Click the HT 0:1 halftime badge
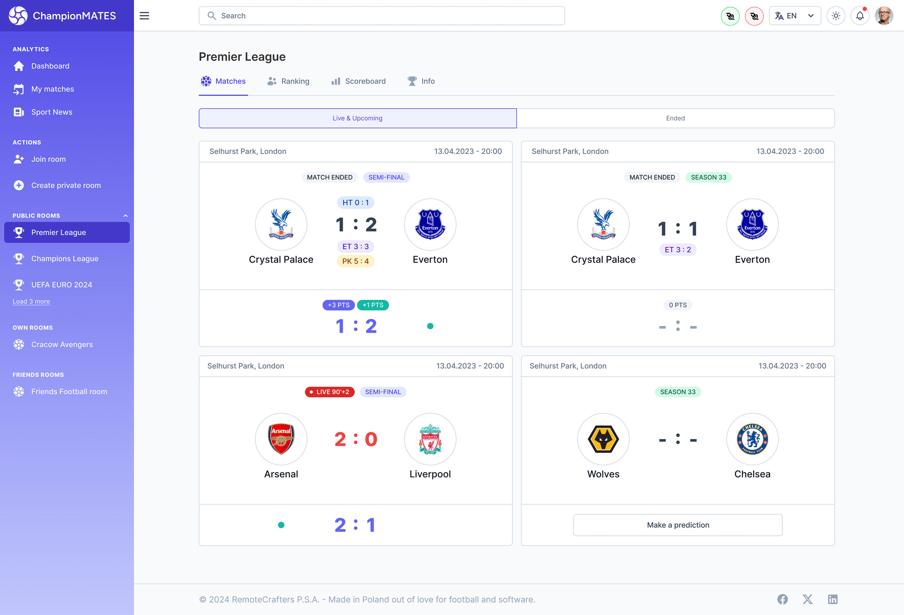The image size is (904, 615). (356, 203)
